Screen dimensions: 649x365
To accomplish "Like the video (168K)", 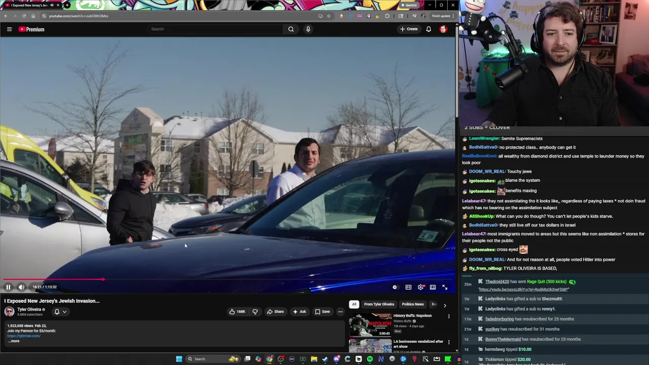I will coord(237,312).
